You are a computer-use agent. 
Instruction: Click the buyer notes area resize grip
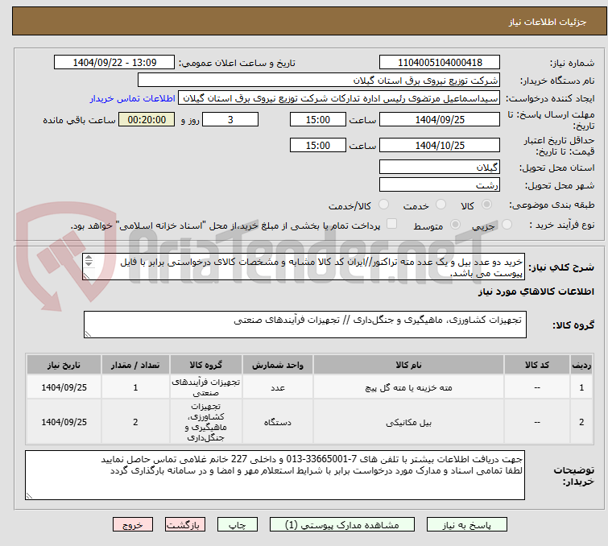point(30,495)
